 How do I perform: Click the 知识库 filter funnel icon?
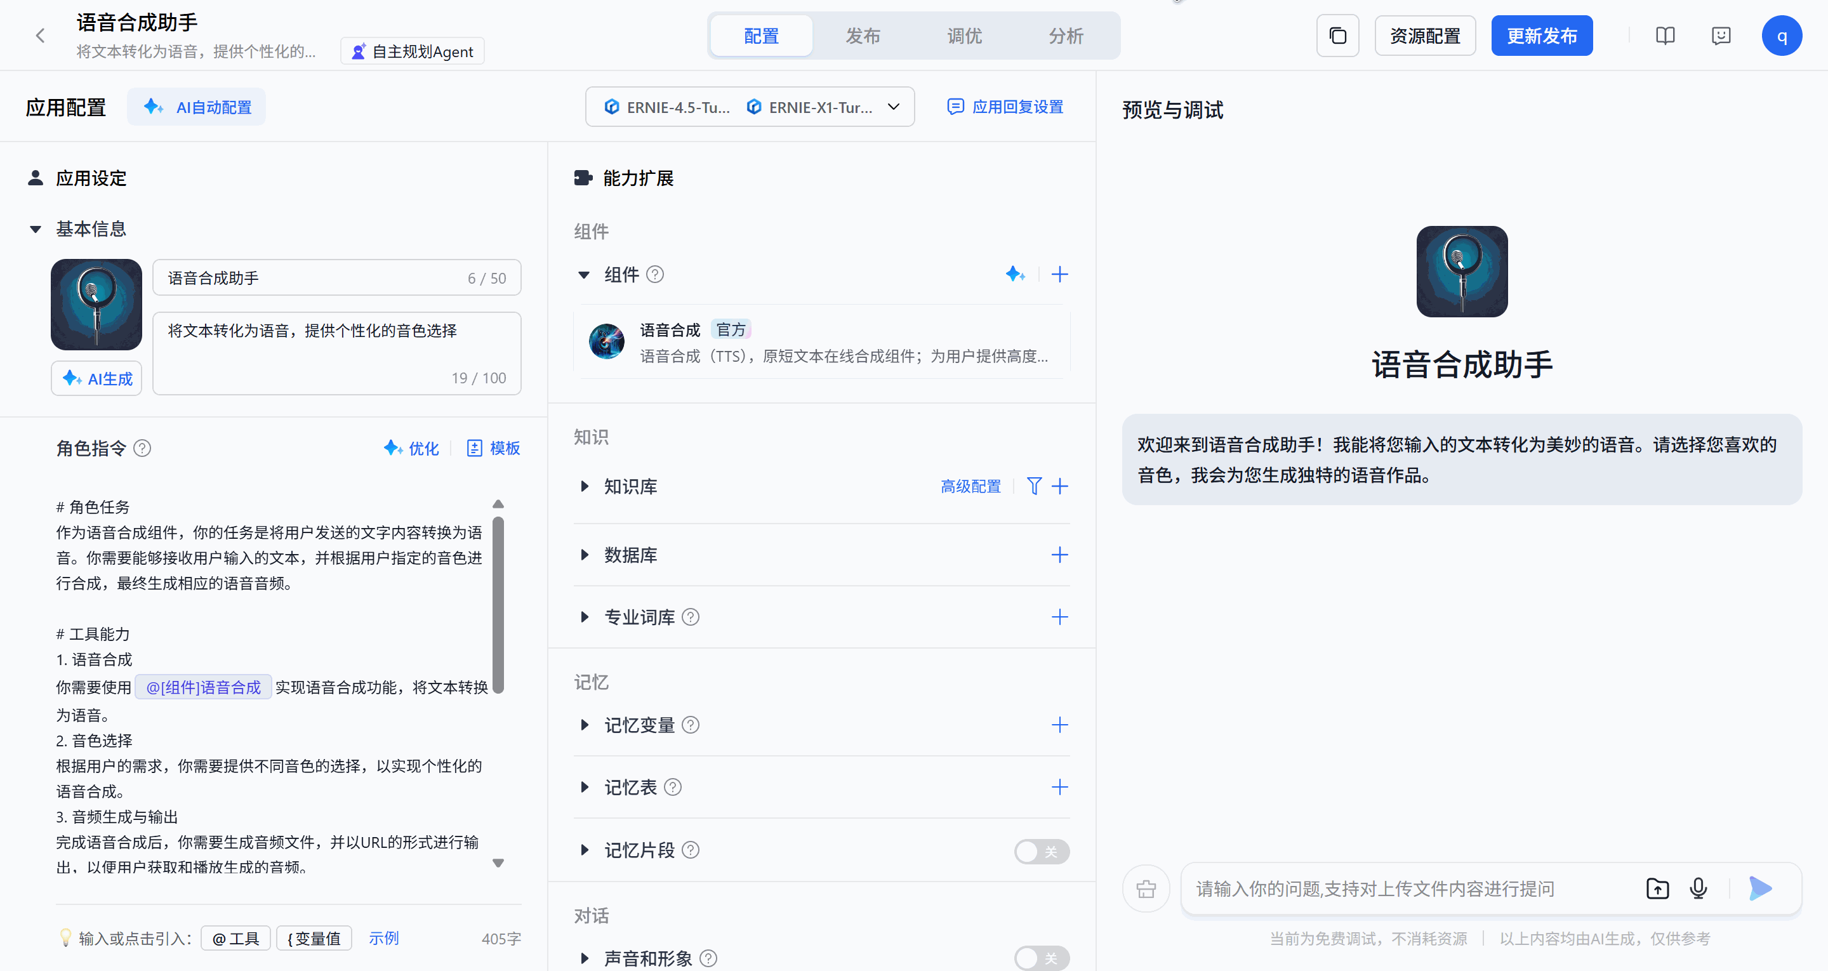(1034, 486)
